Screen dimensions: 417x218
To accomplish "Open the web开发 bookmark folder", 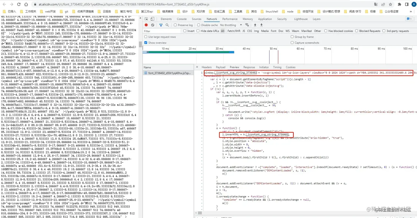I will [x=48, y=12].
